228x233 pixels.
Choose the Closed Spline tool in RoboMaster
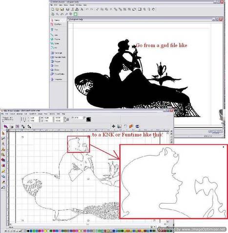click(x=58, y=74)
